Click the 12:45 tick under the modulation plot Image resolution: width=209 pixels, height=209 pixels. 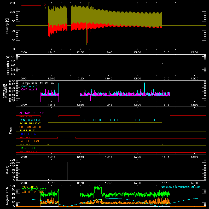pos(109,105)
